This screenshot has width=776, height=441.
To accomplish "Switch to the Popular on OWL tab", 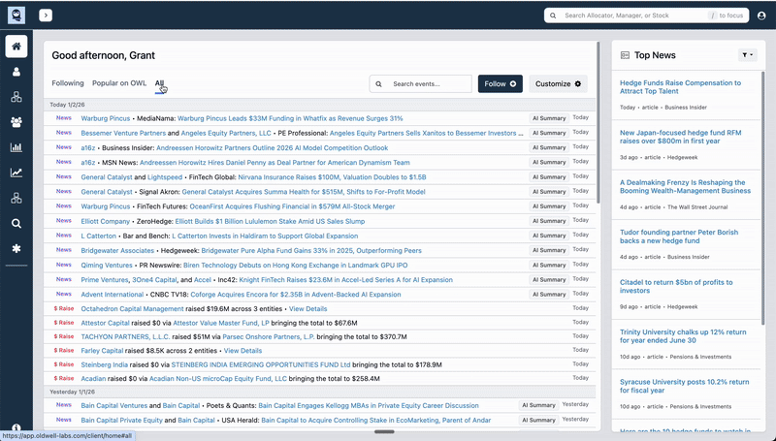I will click(118, 83).
